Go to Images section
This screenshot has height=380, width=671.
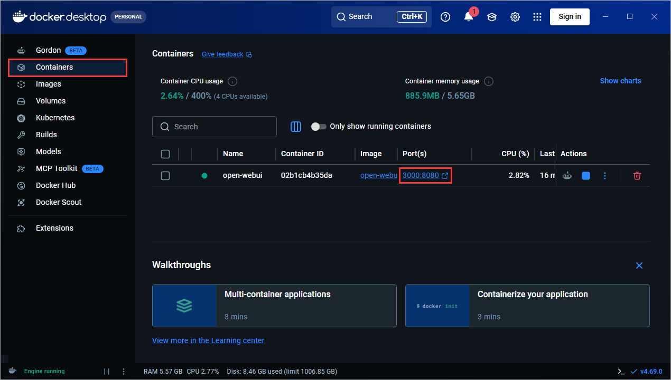click(x=68, y=84)
